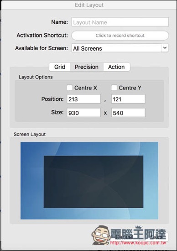This screenshot has width=177, height=251.
Task: Click the Activation Shortcut label
Action: point(42,35)
